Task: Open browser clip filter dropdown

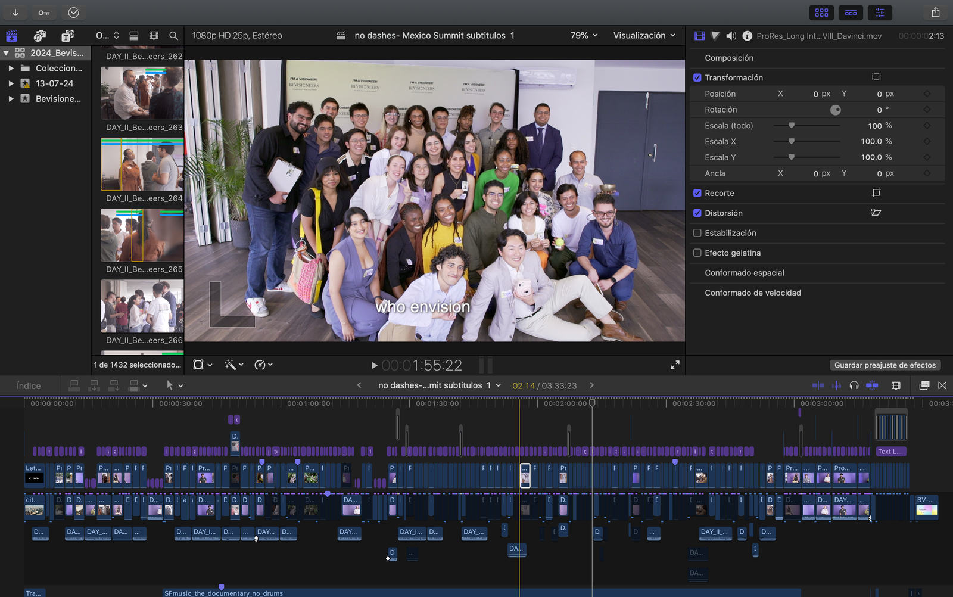Action: (107, 36)
